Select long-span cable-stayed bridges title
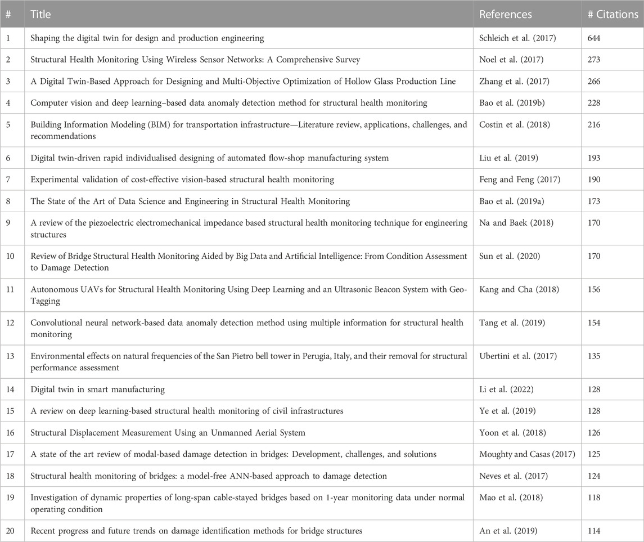644x542 pixels. 247,503
